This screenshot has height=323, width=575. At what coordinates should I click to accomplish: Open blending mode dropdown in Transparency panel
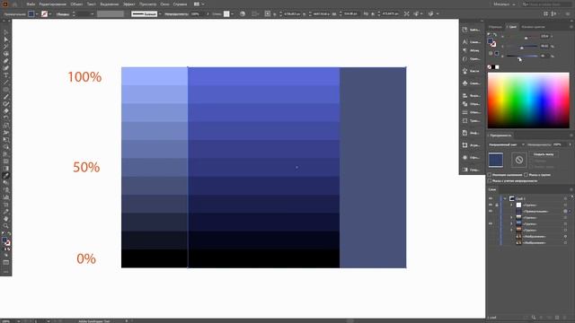pyautogui.click(x=507, y=144)
